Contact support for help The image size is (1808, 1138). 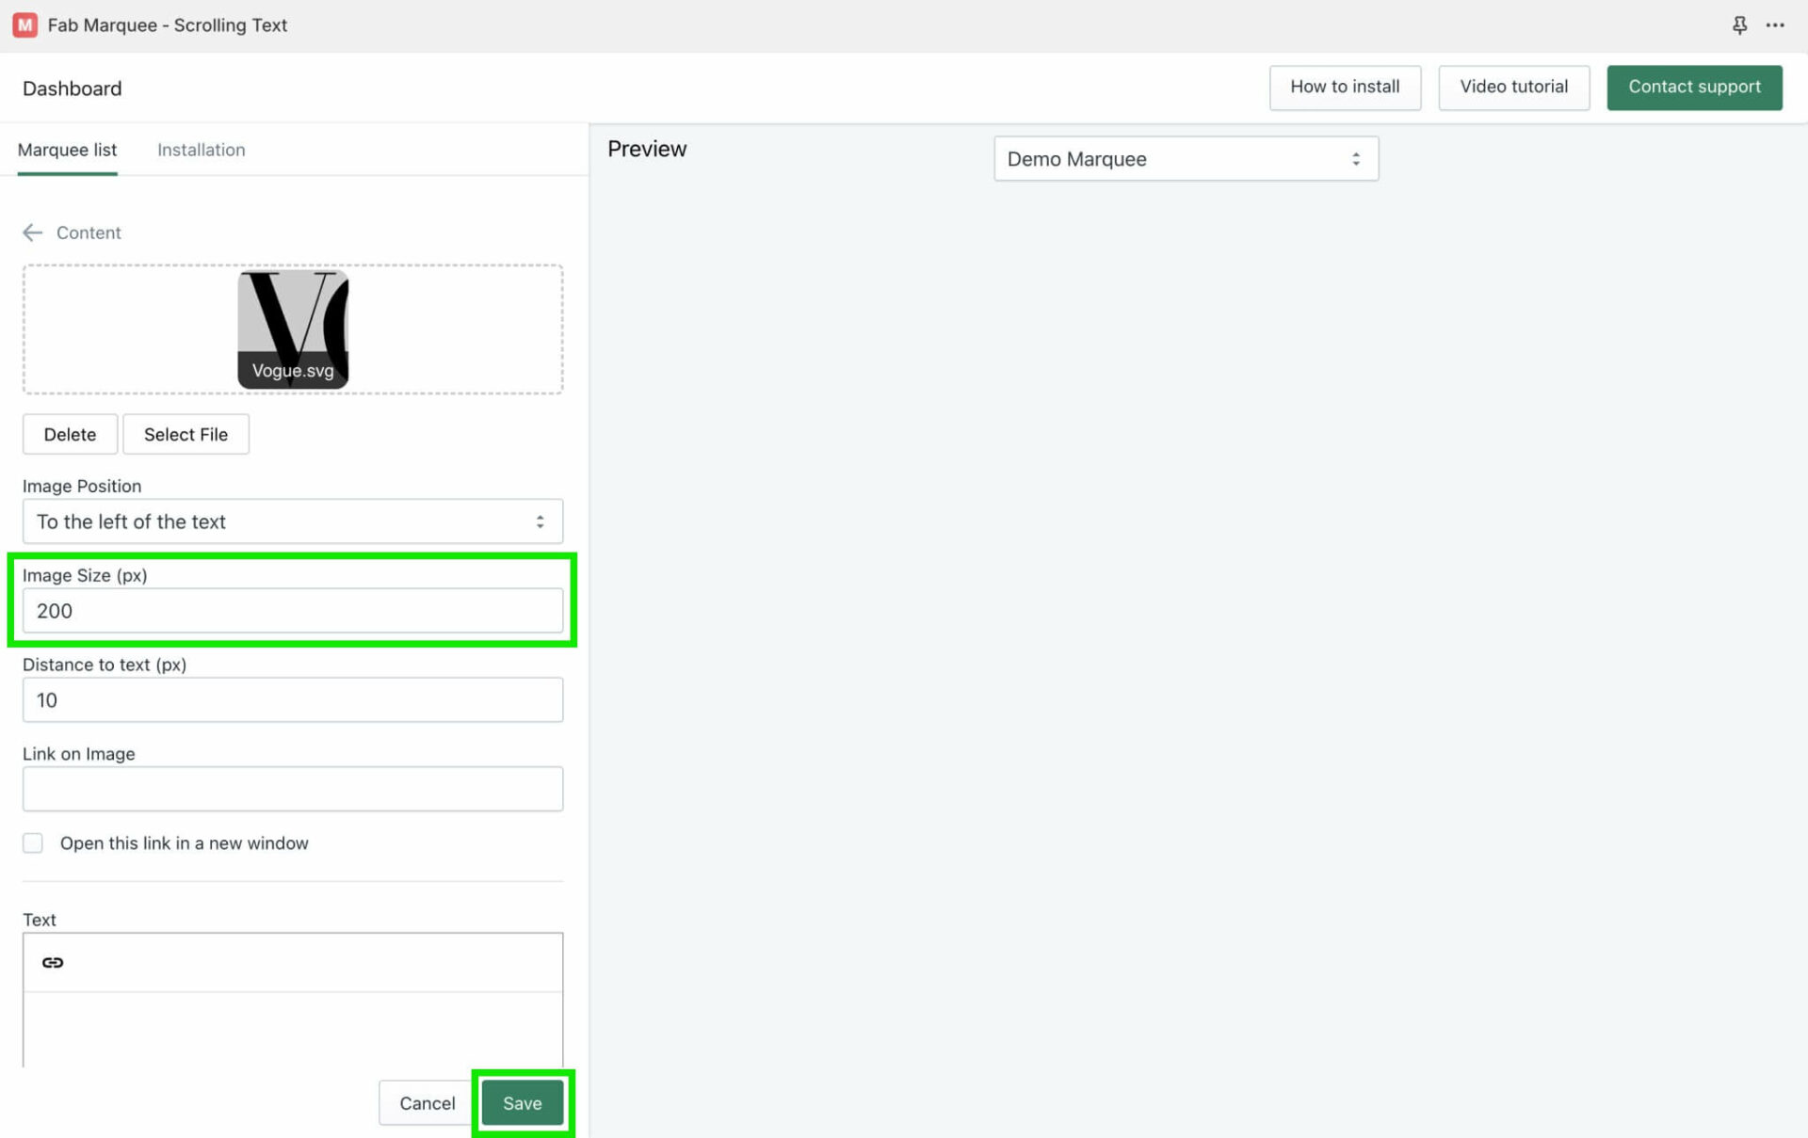(1694, 87)
